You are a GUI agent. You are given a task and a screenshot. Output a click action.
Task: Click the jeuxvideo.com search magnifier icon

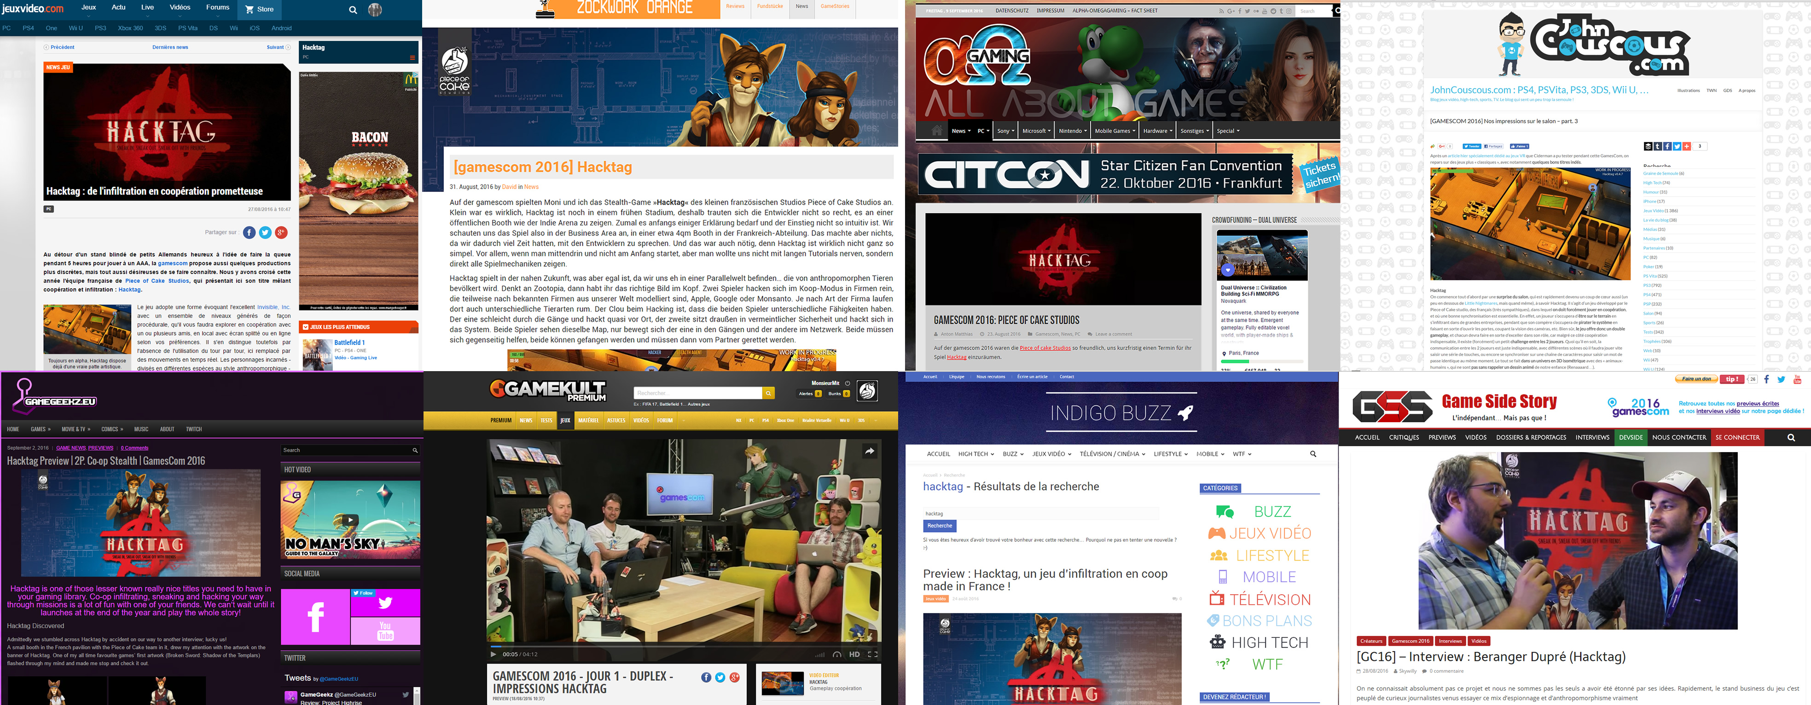pyautogui.click(x=353, y=10)
